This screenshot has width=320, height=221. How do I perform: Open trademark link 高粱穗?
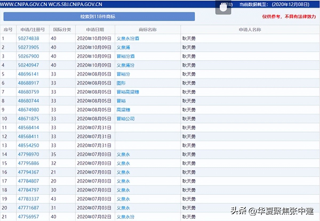(124, 110)
